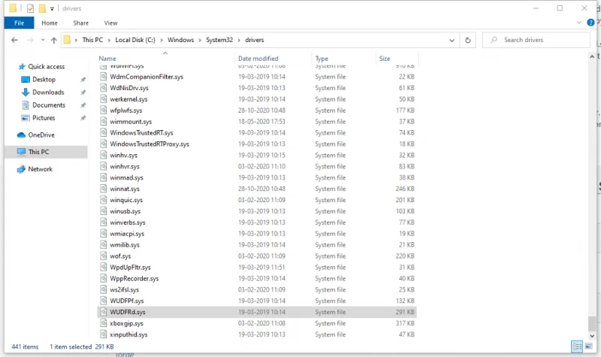Click the file list scroll down arrow
The image size is (601, 357).
(x=592, y=336)
